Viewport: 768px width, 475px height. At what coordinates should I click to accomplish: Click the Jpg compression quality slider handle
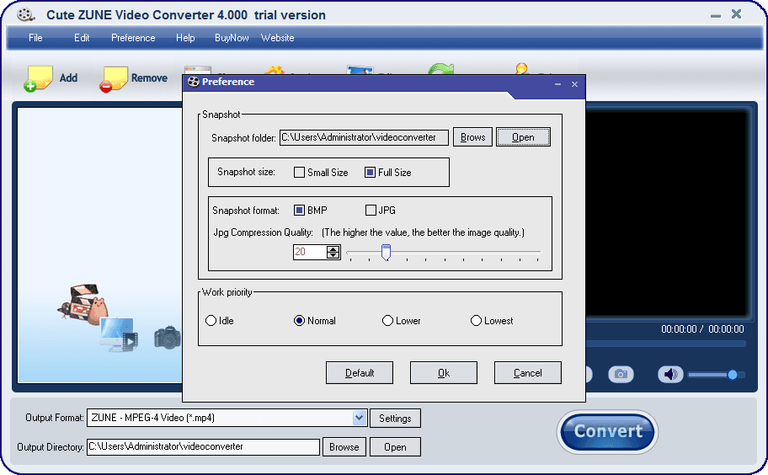[x=386, y=252]
